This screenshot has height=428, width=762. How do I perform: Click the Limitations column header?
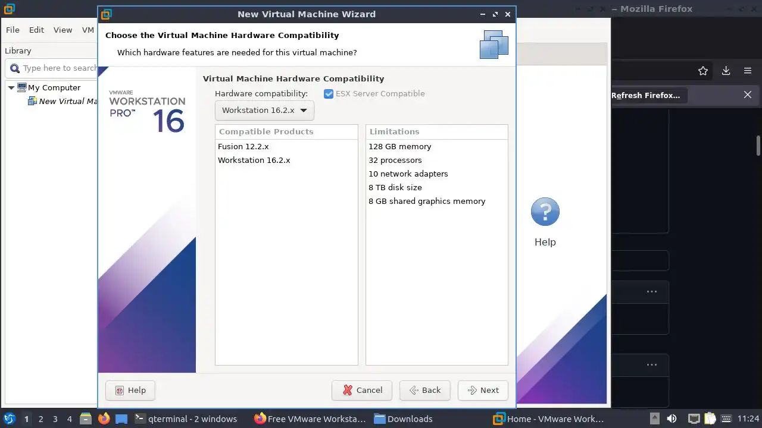pos(436,132)
